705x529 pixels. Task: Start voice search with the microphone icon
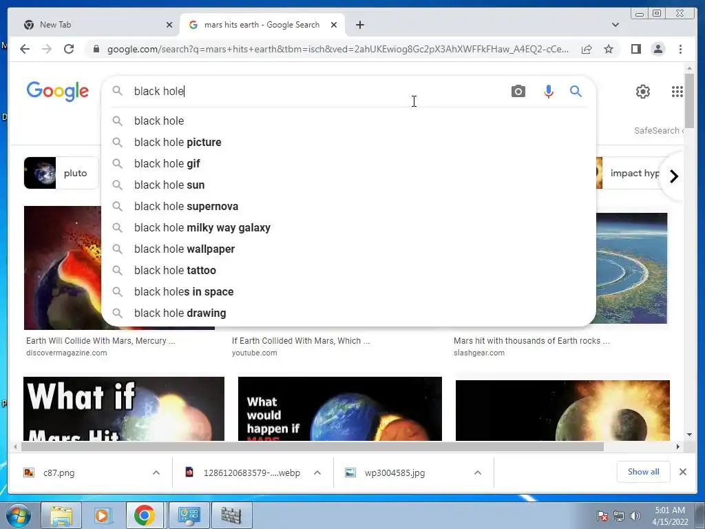pos(548,92)
